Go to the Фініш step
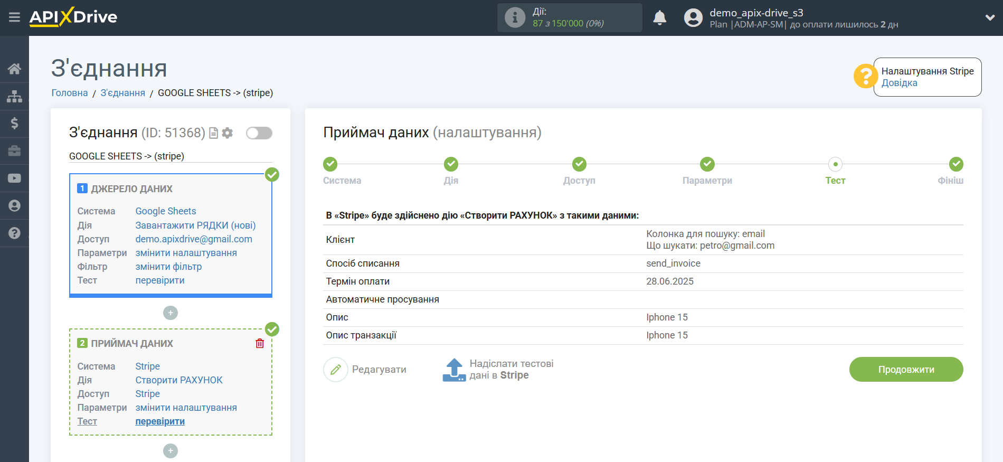 956,164
